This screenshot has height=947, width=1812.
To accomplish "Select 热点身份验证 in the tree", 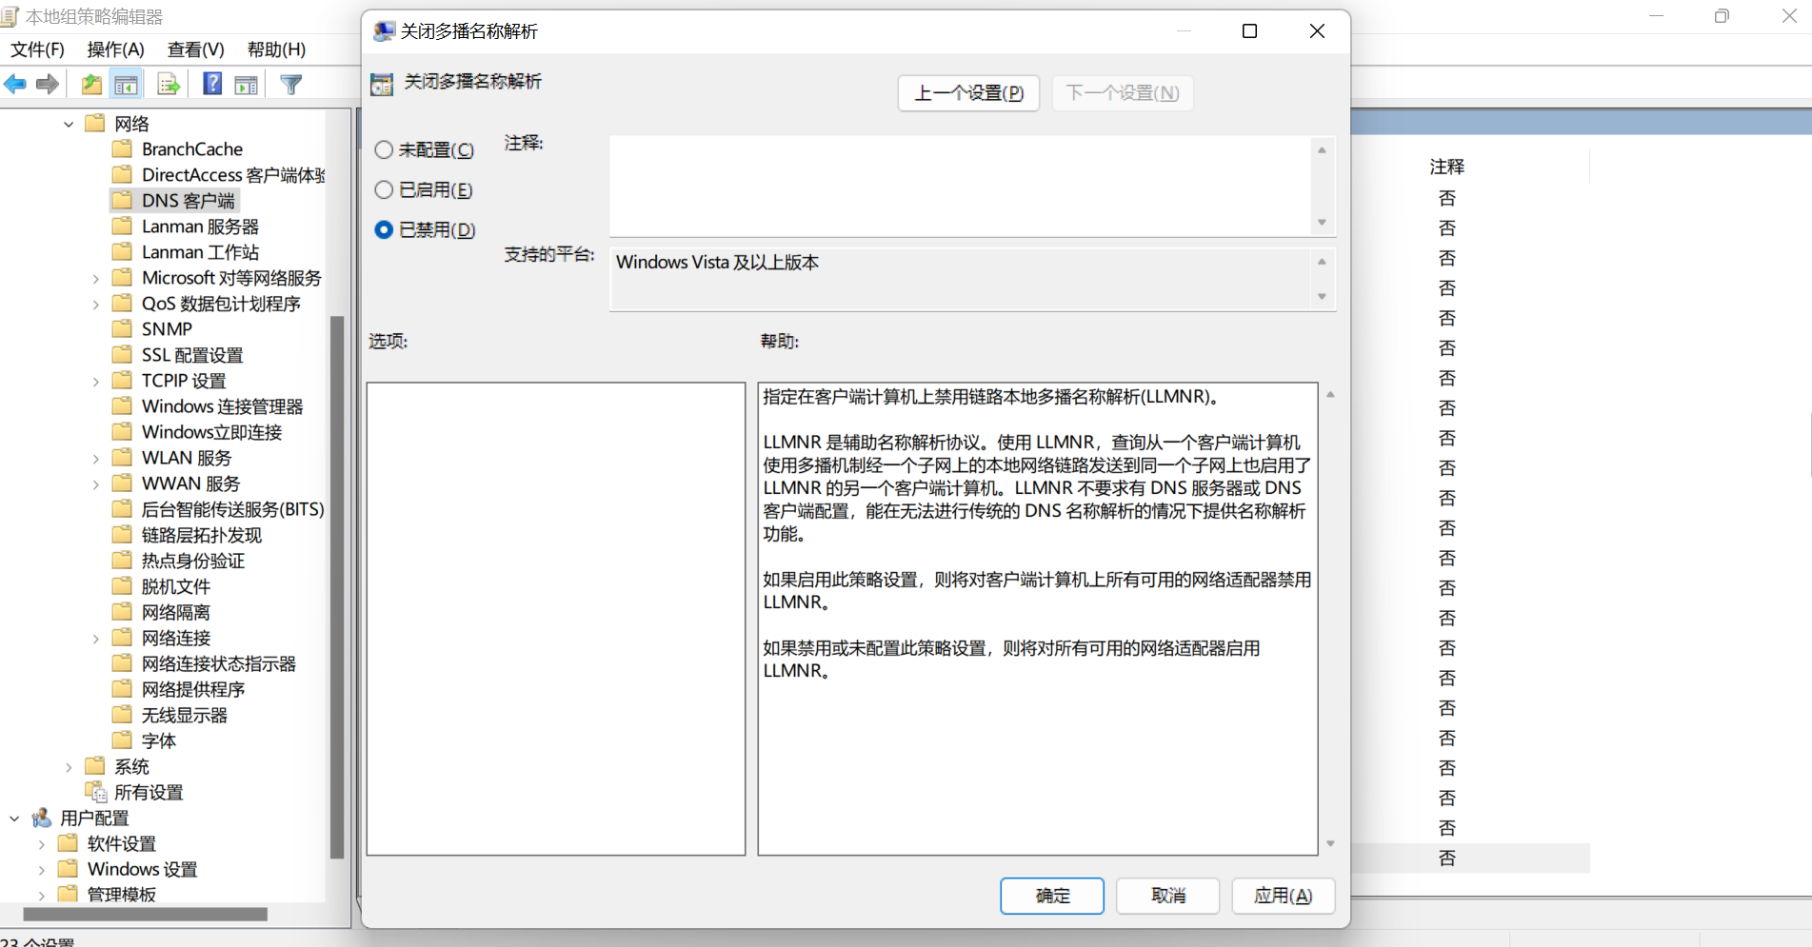I will click(192, 561).
